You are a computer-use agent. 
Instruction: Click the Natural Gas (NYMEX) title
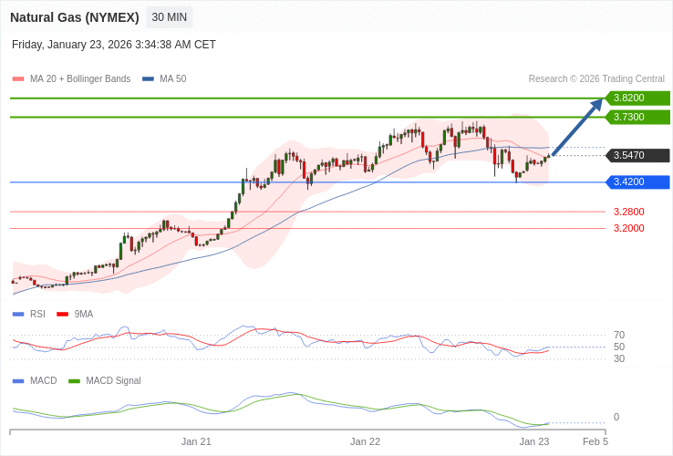coord(75,17)
